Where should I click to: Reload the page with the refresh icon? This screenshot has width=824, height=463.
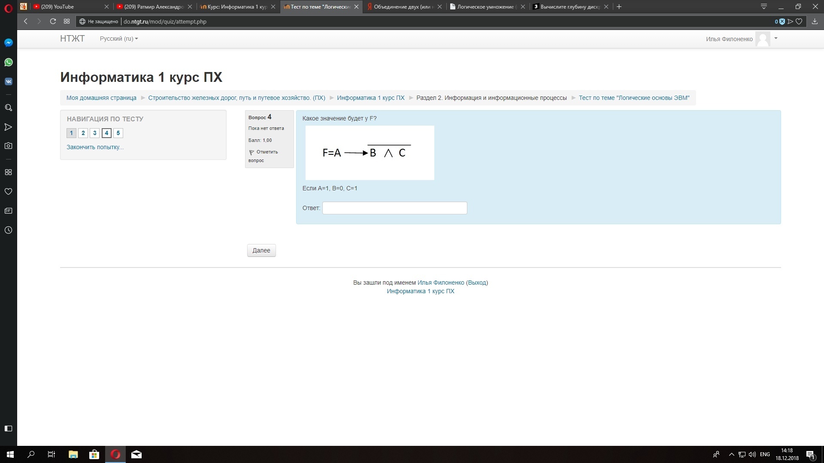click(x=53, y=21)
